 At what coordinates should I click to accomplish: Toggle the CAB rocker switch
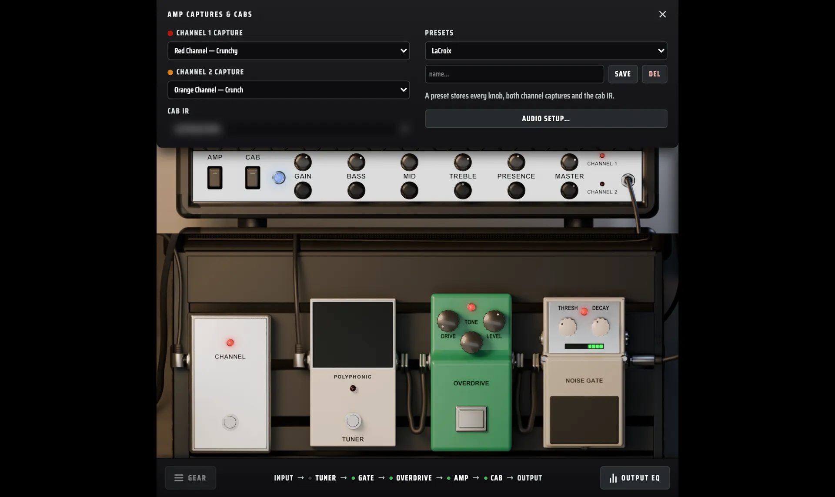253,178
